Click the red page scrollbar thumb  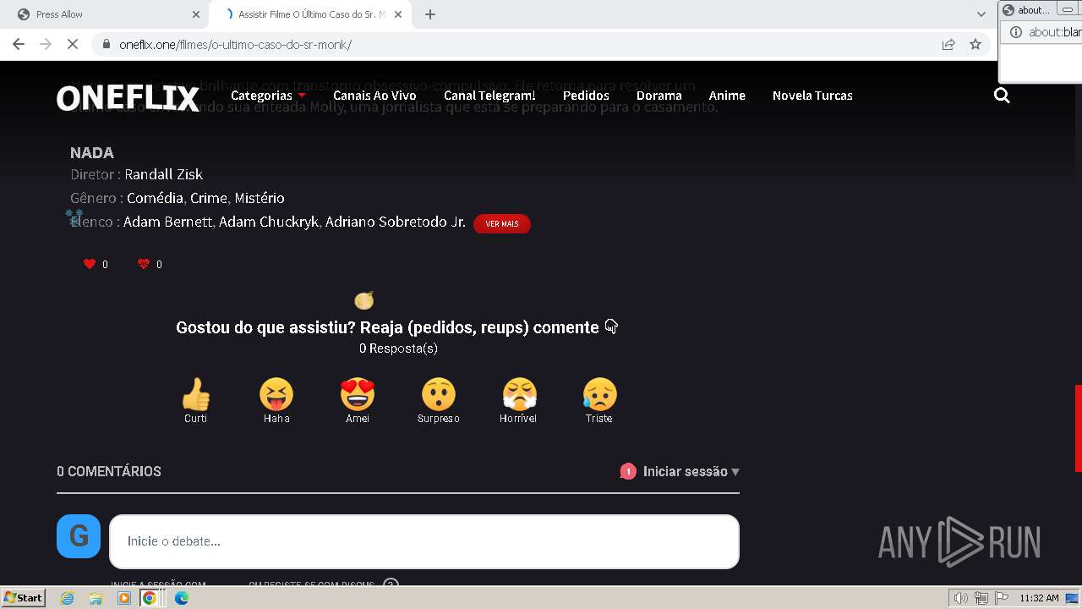point(1078,428)
